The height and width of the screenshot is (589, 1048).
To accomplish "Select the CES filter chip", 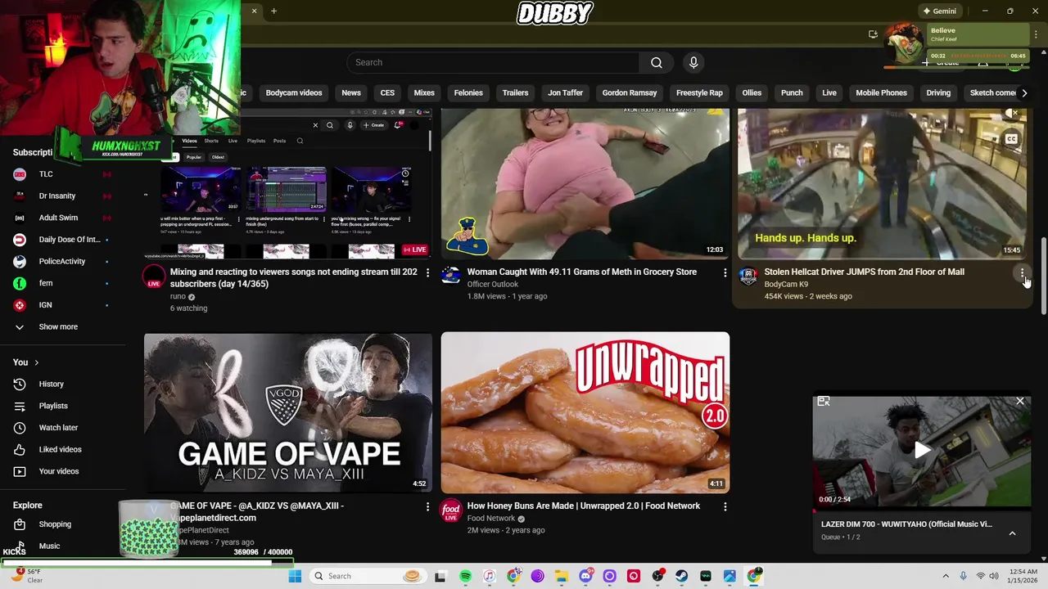I will (x=387, y=92).
